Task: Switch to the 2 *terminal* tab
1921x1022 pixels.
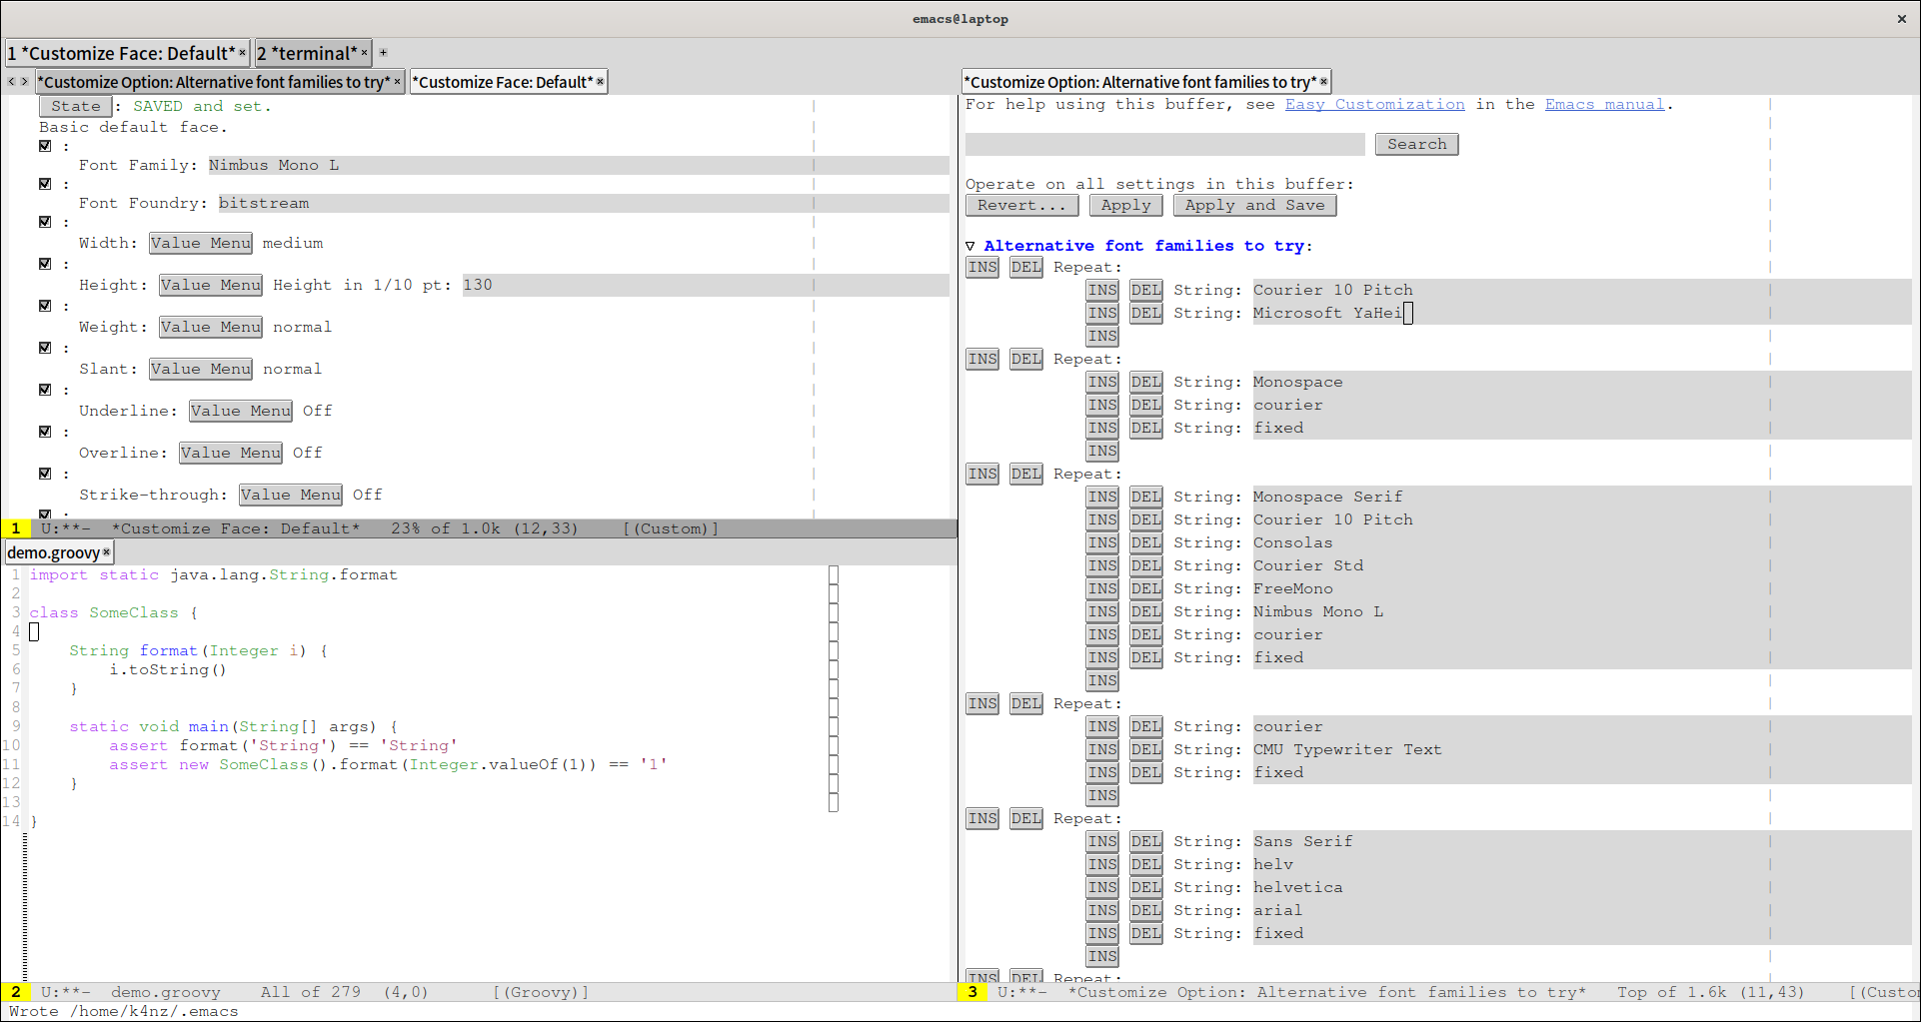Action: click(x=307, y=53)
